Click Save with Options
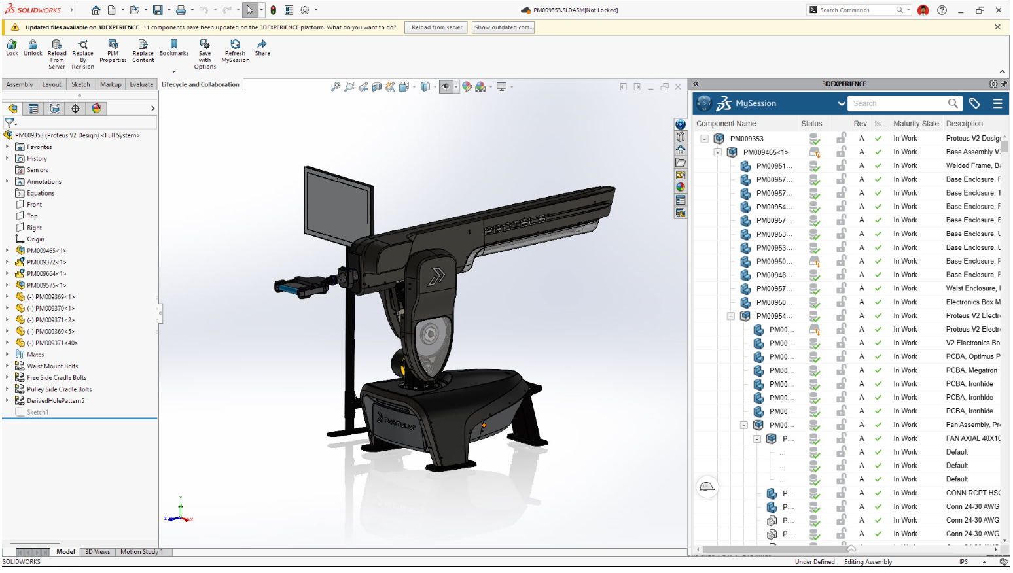This screenshot has height=573, width=1013. [205, 44]
